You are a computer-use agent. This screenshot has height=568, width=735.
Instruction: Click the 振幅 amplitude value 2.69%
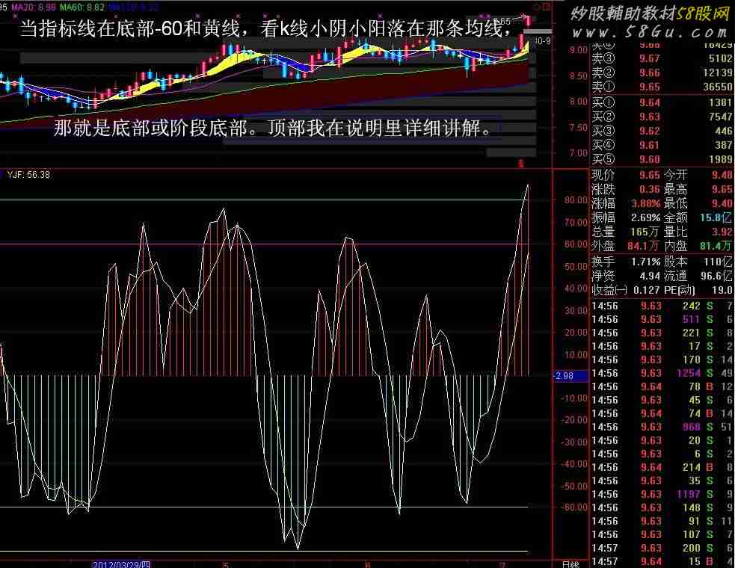point(645,217)
